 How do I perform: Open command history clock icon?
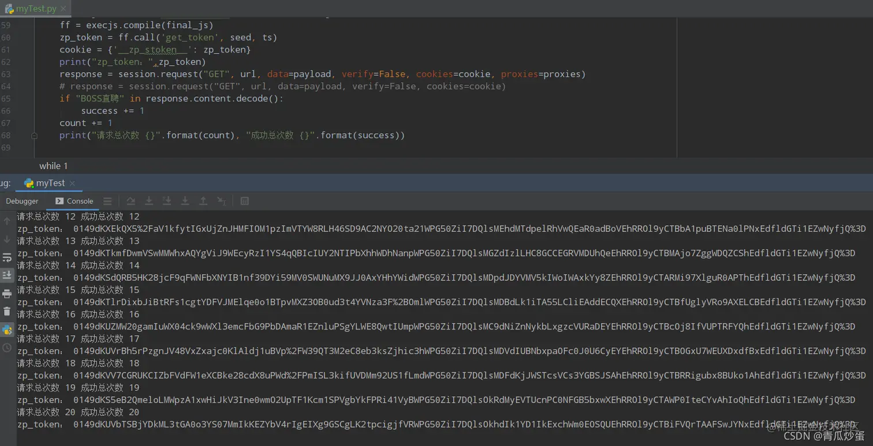pyautogui.click(x=7, y=348)
